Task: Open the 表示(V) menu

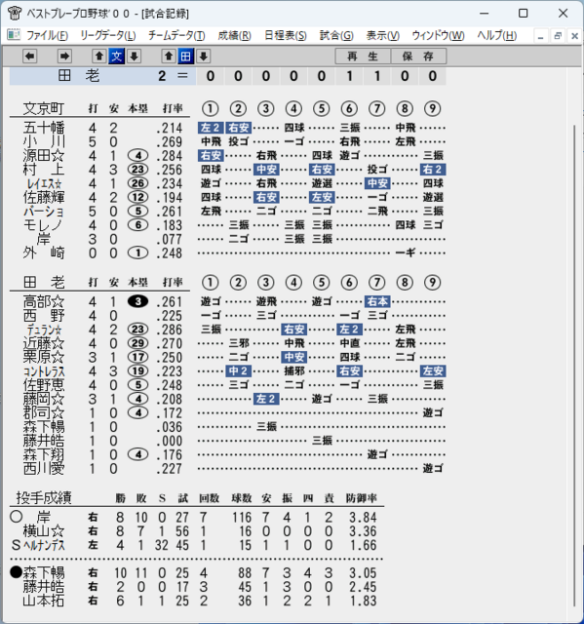Action: pos(383,35)
